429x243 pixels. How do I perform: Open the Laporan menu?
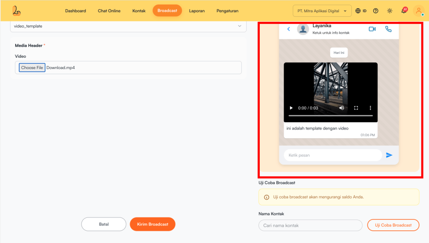[196, 11]
